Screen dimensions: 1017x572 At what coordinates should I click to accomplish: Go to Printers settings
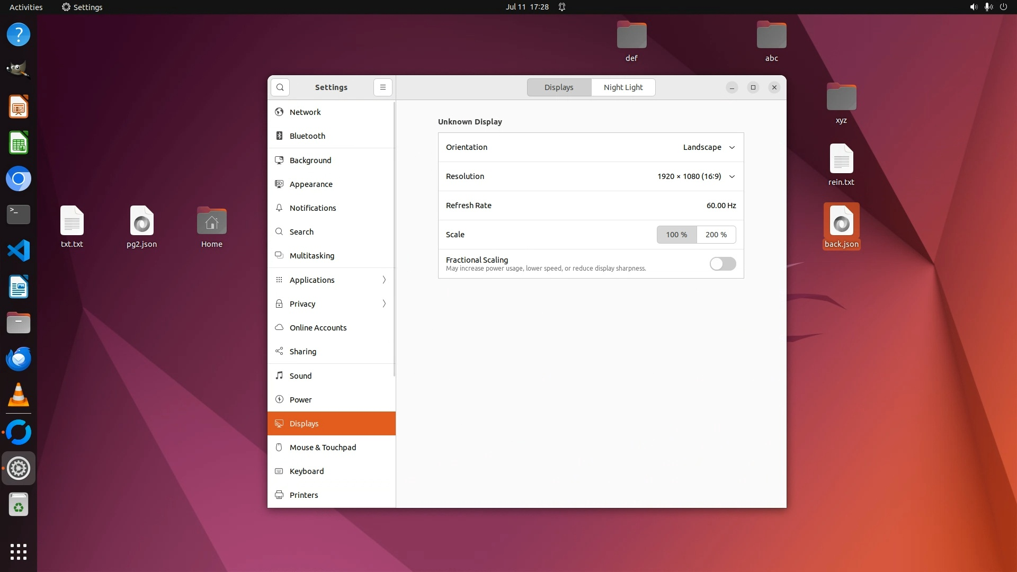304,495
